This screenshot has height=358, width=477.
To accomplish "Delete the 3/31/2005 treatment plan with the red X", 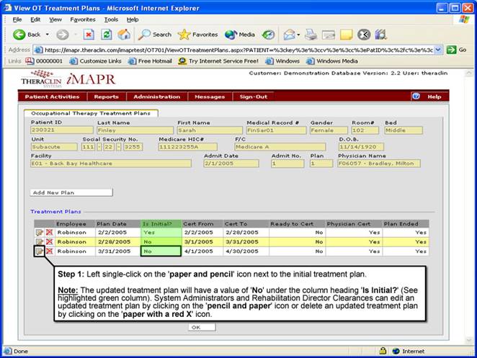I will (49, 251).
